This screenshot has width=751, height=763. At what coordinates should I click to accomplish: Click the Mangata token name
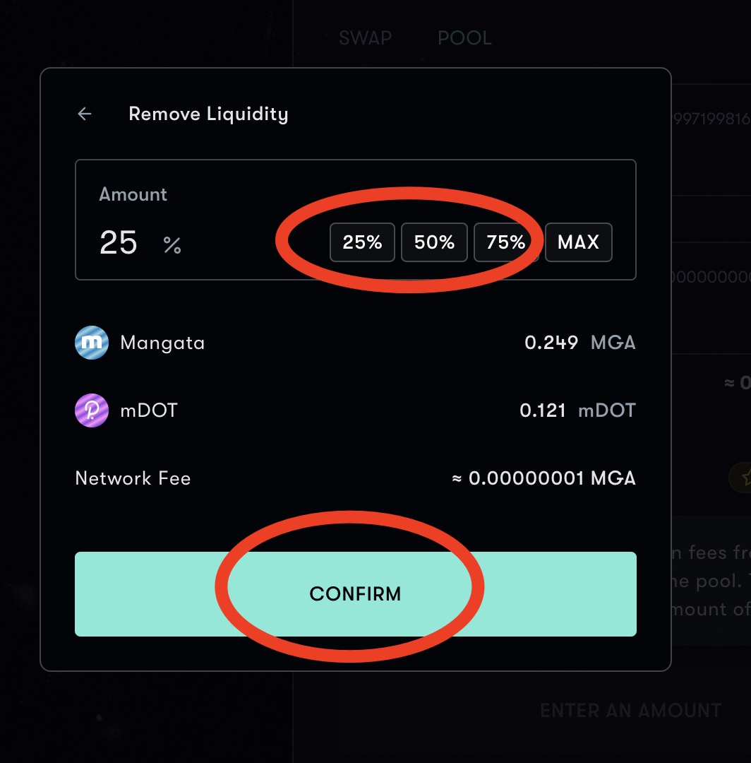(162, 343)
